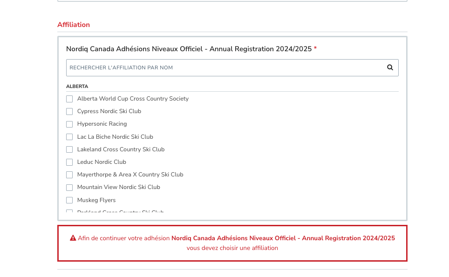The height and width of the screenshot is (277, 449).
Task: Click the Affiliation section heading
Action: (x=74, y=25)
